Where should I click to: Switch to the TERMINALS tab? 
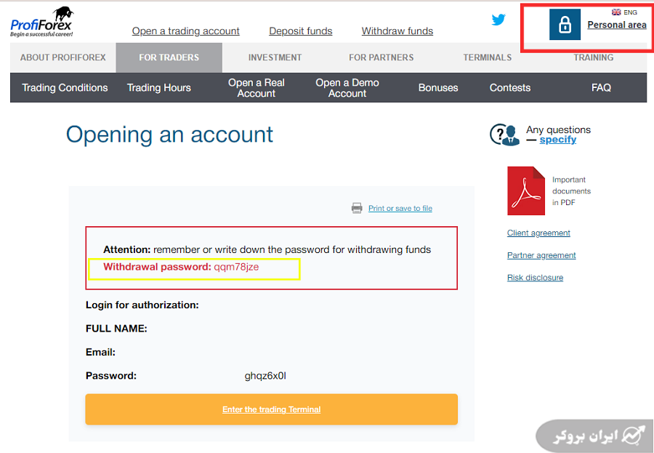(487, 57)
